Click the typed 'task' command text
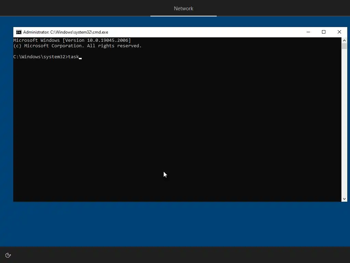This screenshot has width=350, height=263. point(73,57)
